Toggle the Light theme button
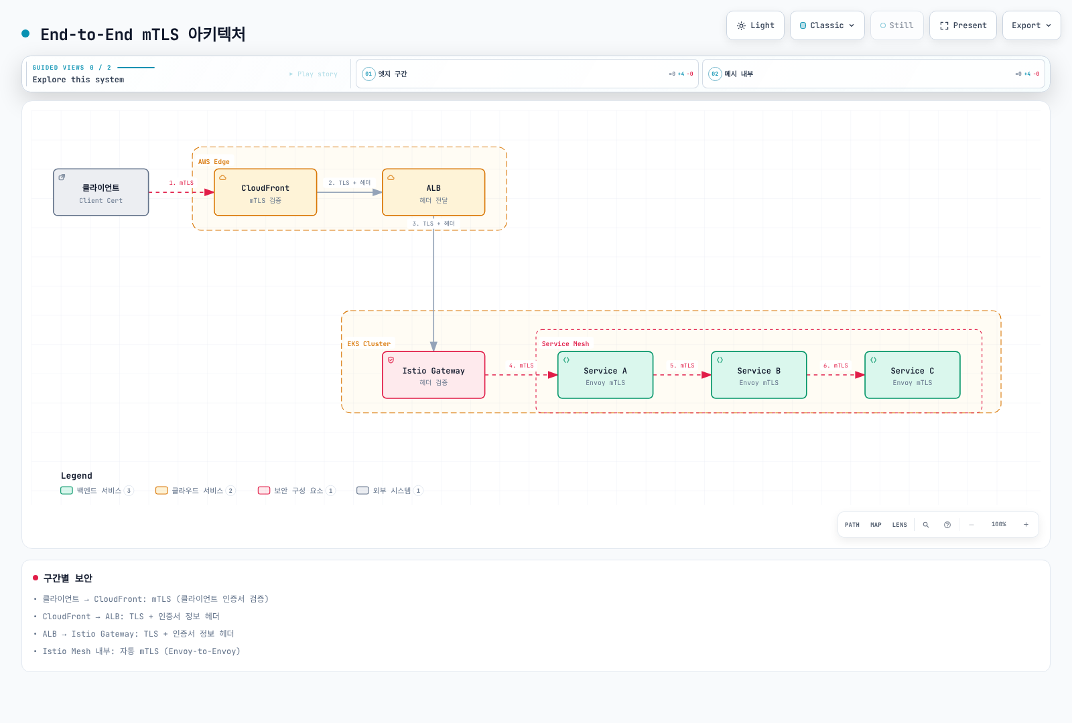1072x723 pixels. (755, 25)
